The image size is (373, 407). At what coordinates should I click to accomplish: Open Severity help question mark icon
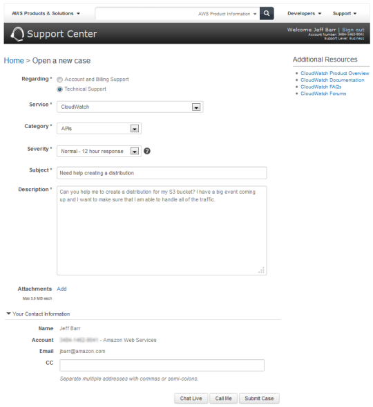click(147, 151)
